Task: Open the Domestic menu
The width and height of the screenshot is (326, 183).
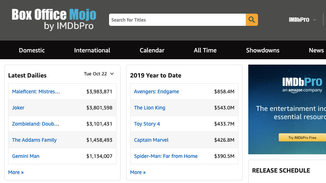Action: click(x=32, y=50)
